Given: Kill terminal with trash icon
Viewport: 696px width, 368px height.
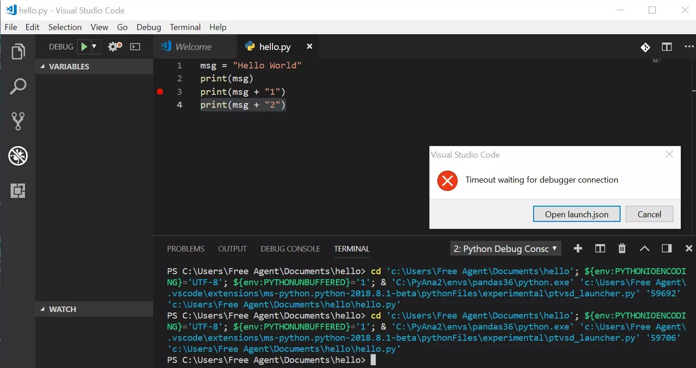Looking at the screenshot, I should (622, 249).
